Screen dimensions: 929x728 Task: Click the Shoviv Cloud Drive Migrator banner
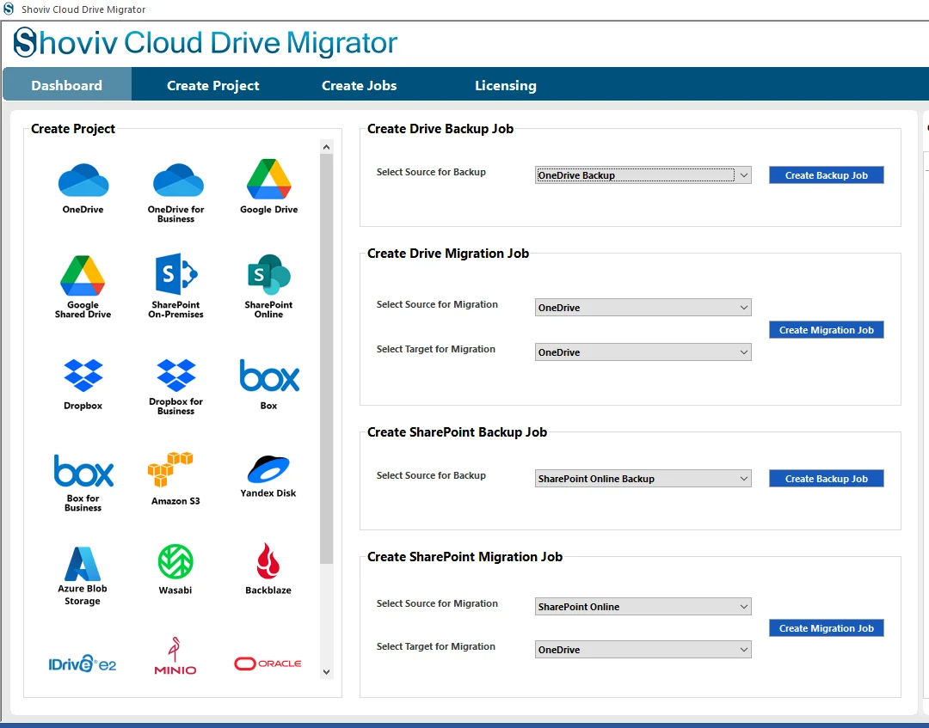pos(205,43)
